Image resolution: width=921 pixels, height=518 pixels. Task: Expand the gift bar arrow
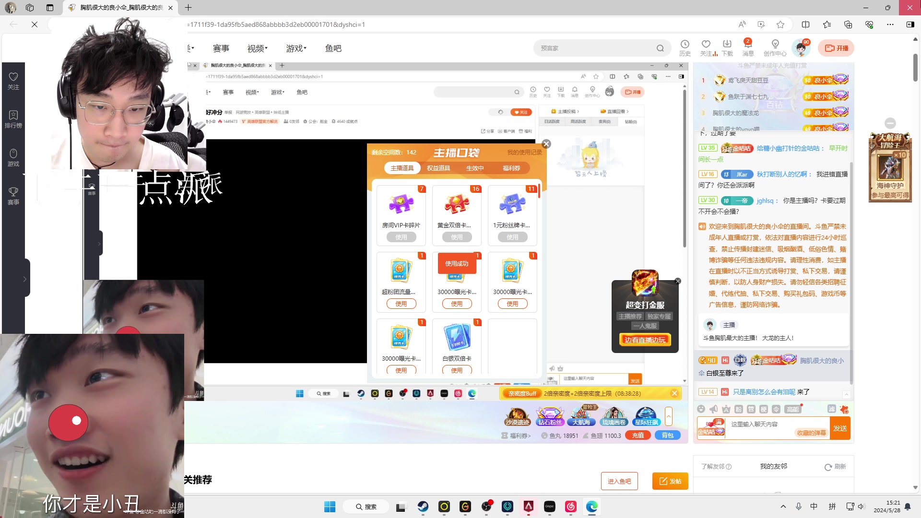coord(669,416)
